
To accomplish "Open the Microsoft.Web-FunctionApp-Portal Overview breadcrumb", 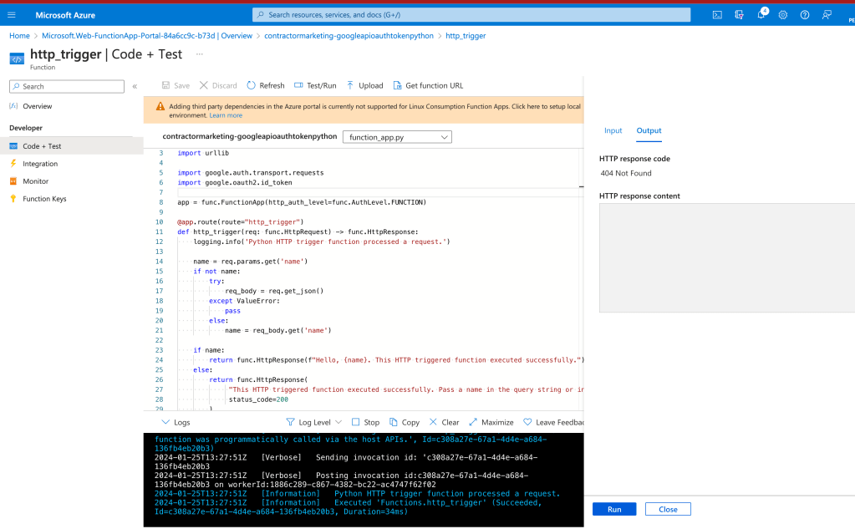I will pos(147,35).
